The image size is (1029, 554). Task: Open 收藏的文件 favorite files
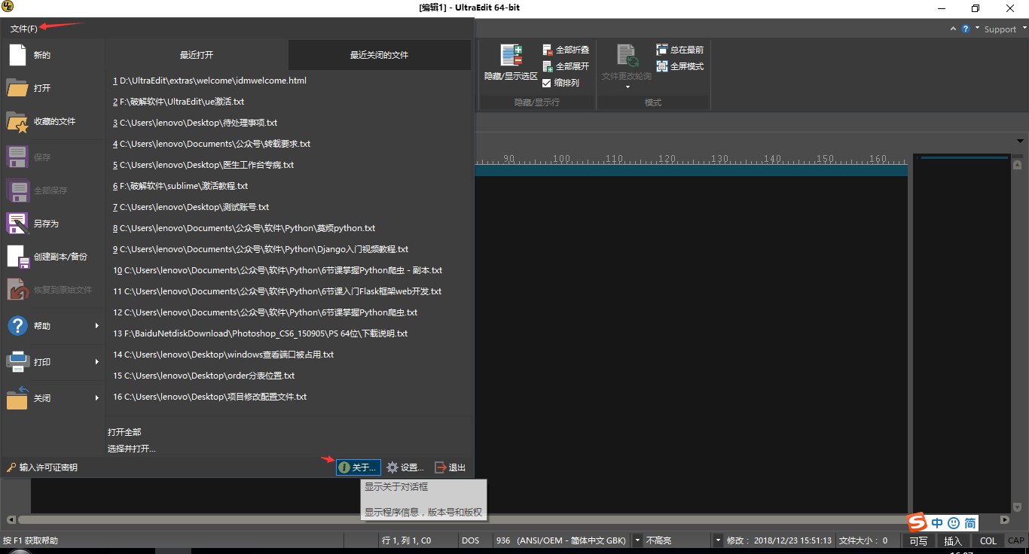coord(17,122)
